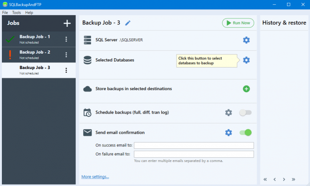Open the File menu
The width and height of the screenshot is (310, 186).
5,13
